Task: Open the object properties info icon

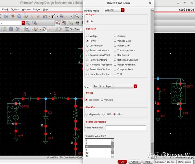Action: (x=19, y=16)
